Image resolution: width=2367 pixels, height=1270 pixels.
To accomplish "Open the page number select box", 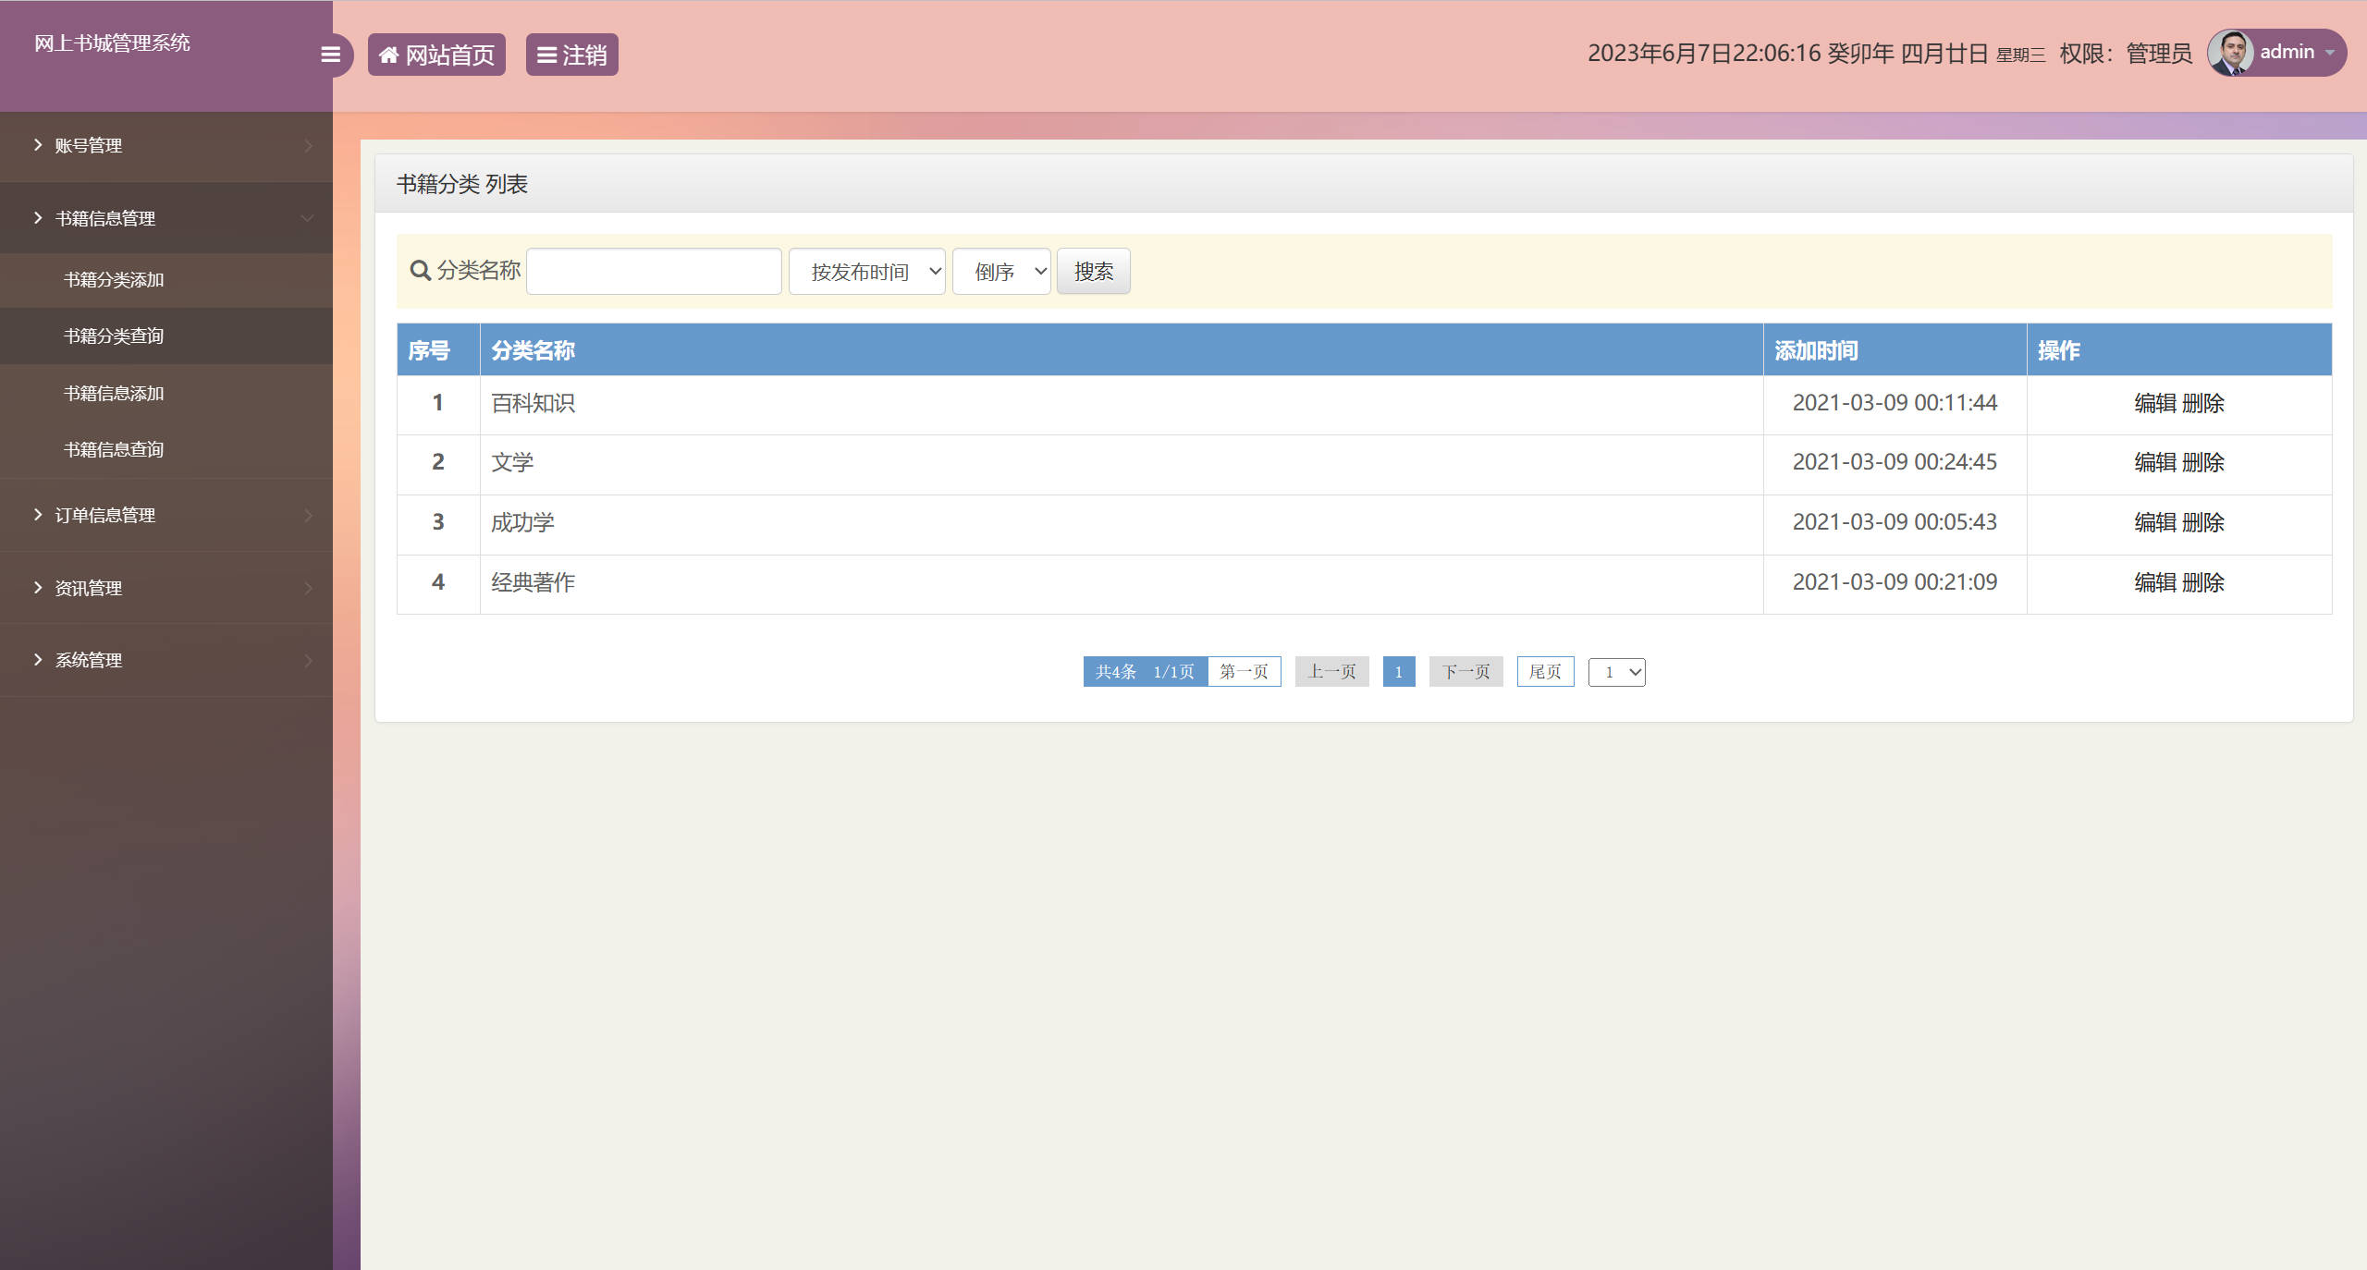I will point(1616,672).
